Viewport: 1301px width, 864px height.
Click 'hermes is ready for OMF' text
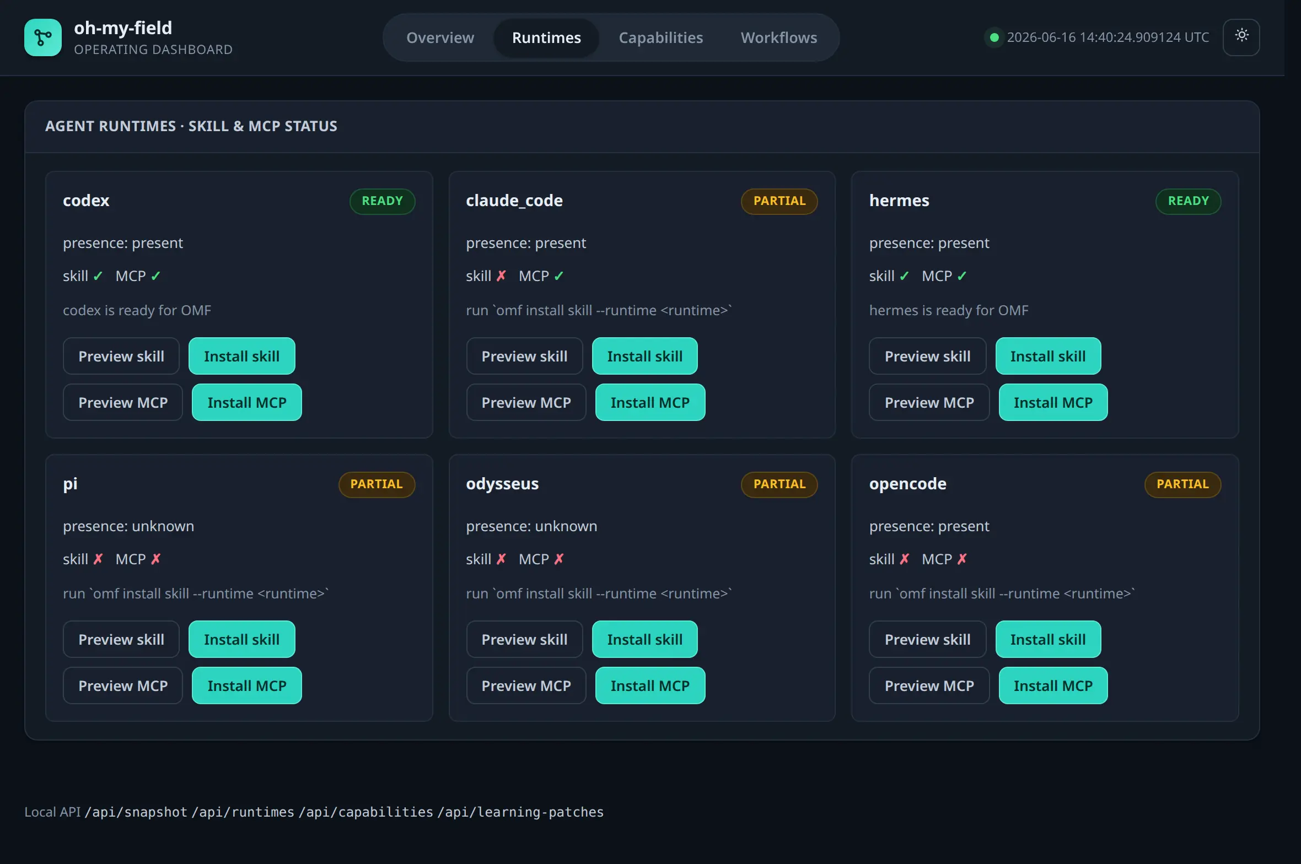tap(948, 310)
